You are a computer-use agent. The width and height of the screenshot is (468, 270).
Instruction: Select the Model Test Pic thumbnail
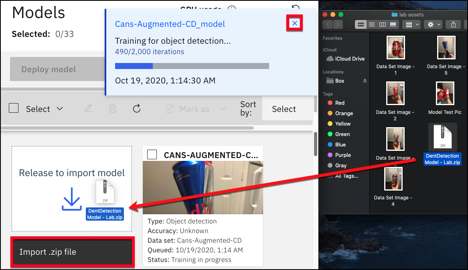pos(445,93)
